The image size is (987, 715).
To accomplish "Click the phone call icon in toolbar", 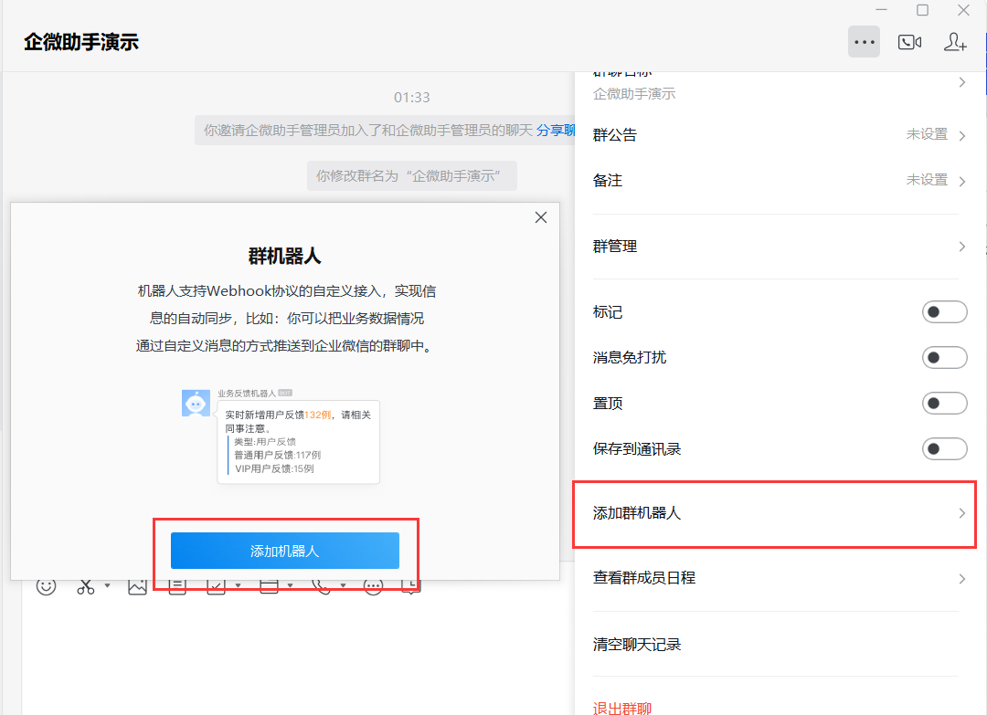I will pos(322,587).
